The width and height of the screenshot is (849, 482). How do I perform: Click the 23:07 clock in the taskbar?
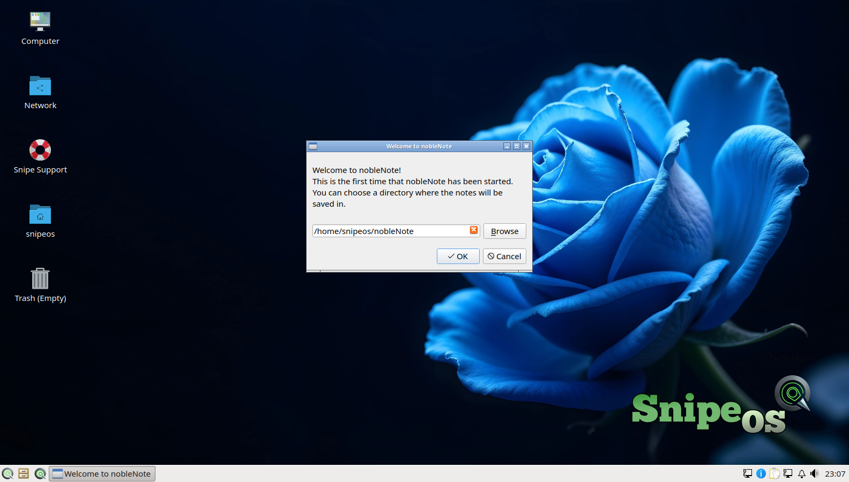click(835, 473)
